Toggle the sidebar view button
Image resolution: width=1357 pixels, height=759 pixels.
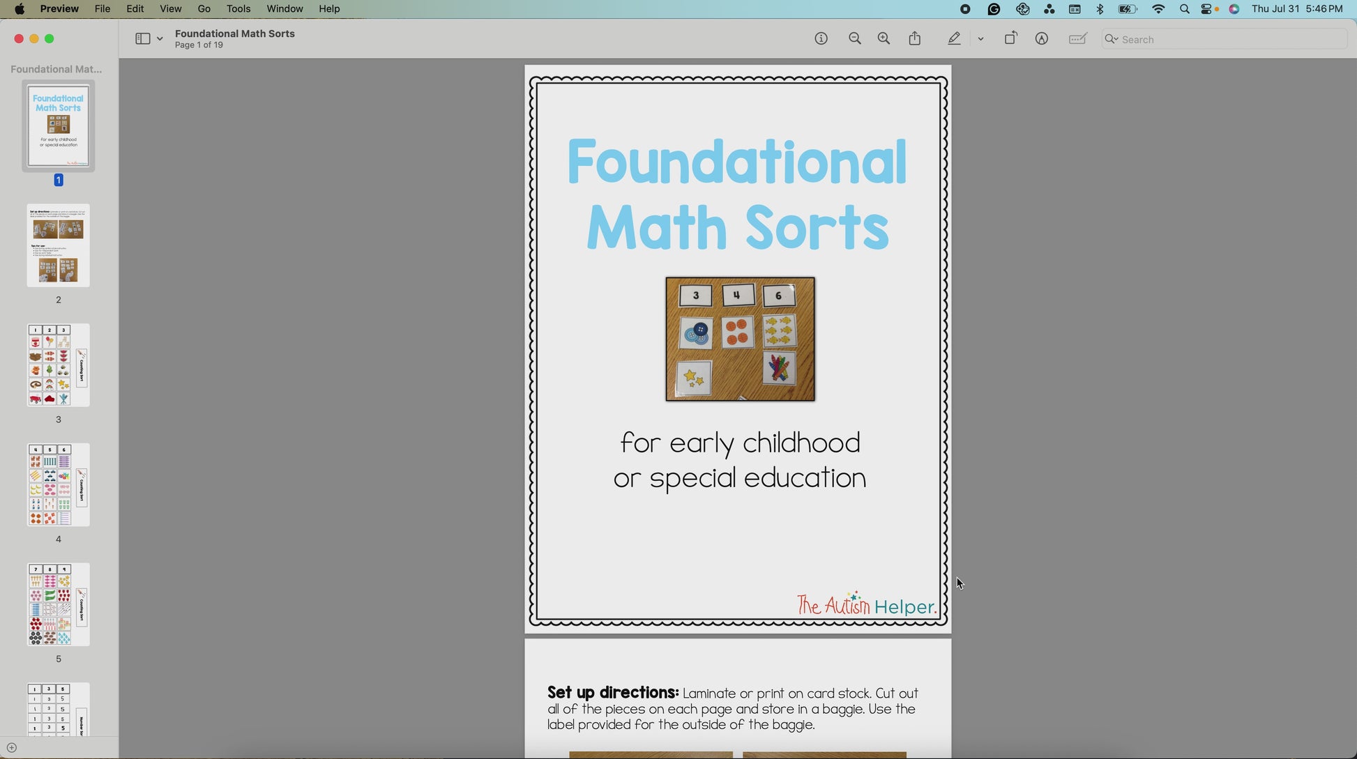click(142, 39)
